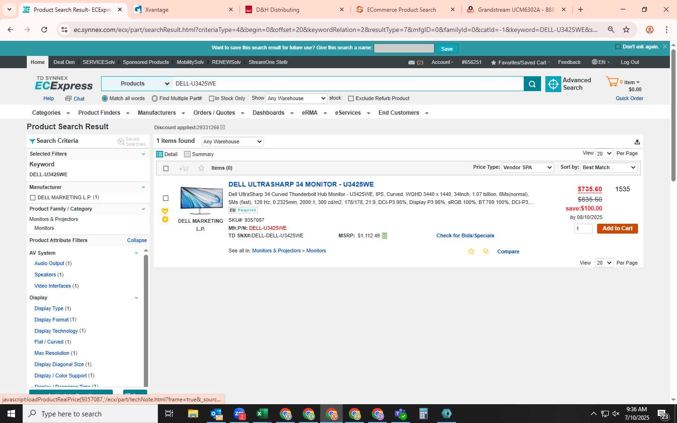
Task: Tick the Don't ask again checkbox
Action: 618,47
